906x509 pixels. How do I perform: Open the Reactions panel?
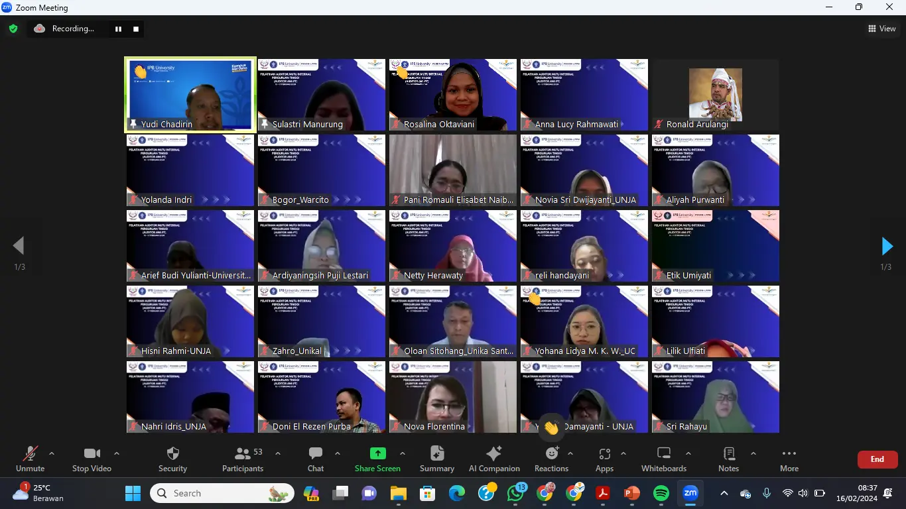552,459
